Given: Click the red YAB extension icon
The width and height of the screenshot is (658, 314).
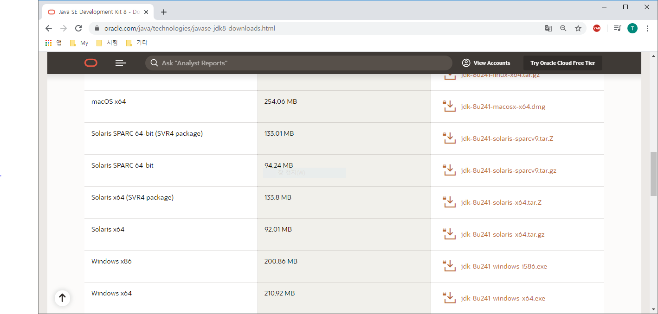Looking at the screenshot, I should [x=597, y=28].
